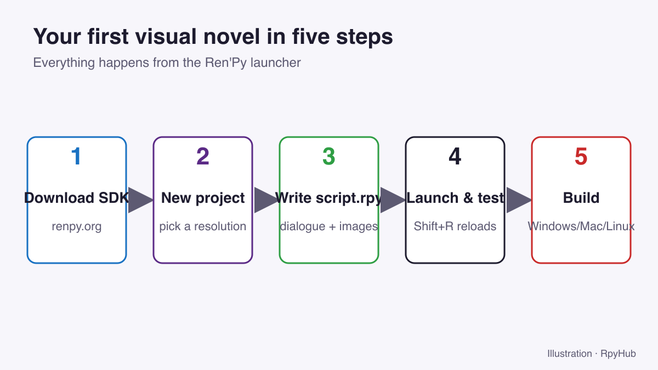Select the 'Download SDK' step heading

[77, 198]
